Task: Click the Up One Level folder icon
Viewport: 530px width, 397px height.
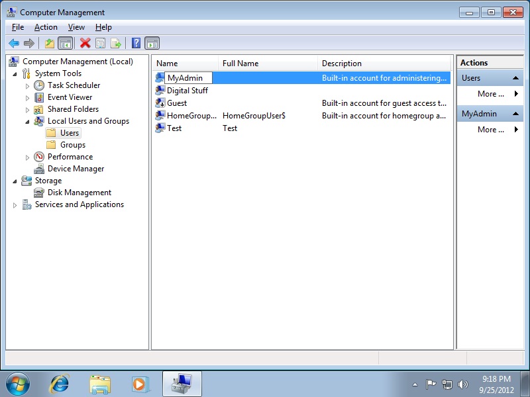Action: 49,43
